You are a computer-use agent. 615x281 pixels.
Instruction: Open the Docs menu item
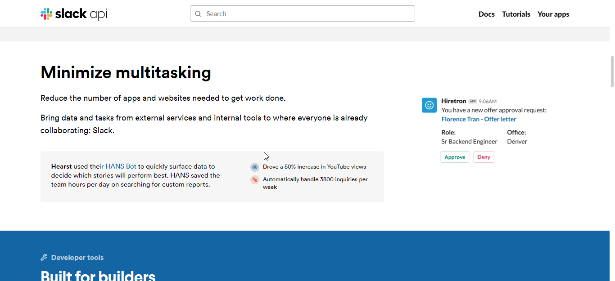[487, 14]
